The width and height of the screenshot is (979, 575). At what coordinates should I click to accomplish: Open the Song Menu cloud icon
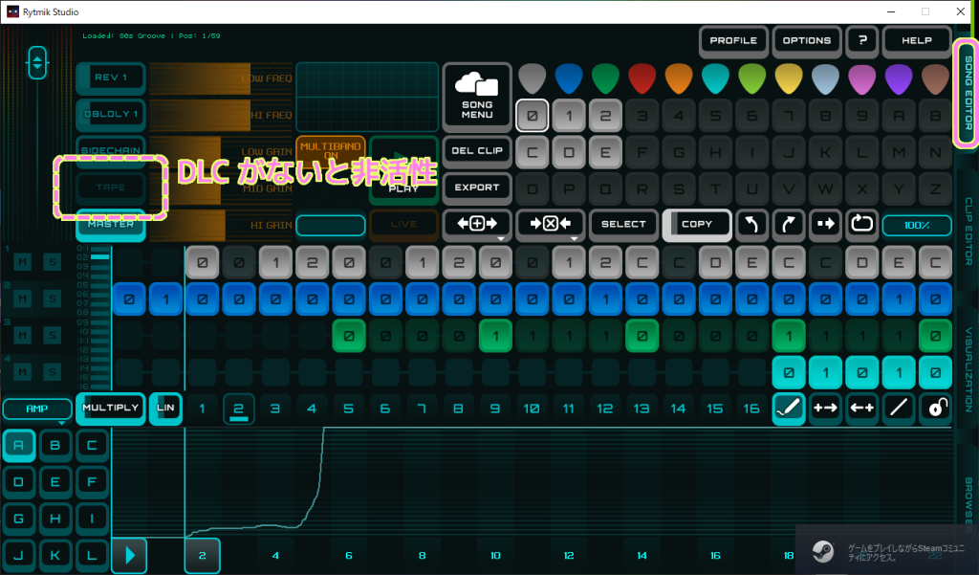(x=477, y=97)
